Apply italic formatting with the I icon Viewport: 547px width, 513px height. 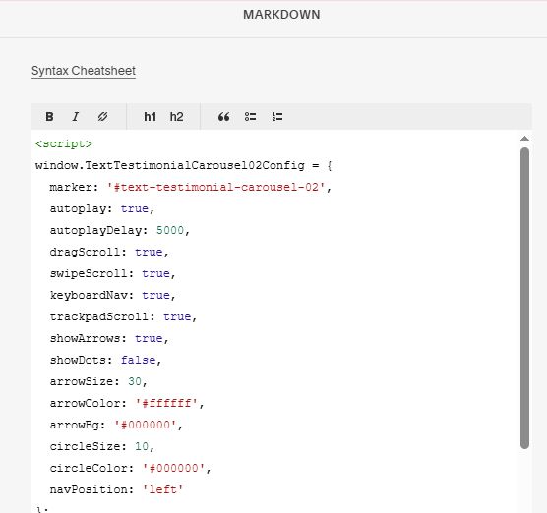(x=76, y=116)
